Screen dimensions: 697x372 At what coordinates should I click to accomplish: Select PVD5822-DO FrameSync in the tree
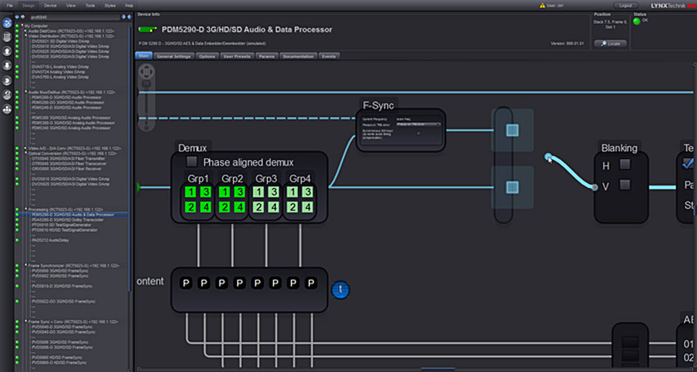coord(63,302)
